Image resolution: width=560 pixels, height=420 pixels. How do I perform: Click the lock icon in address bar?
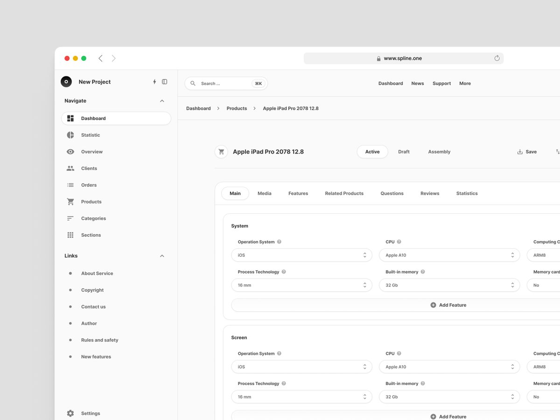tap(379, 59)
